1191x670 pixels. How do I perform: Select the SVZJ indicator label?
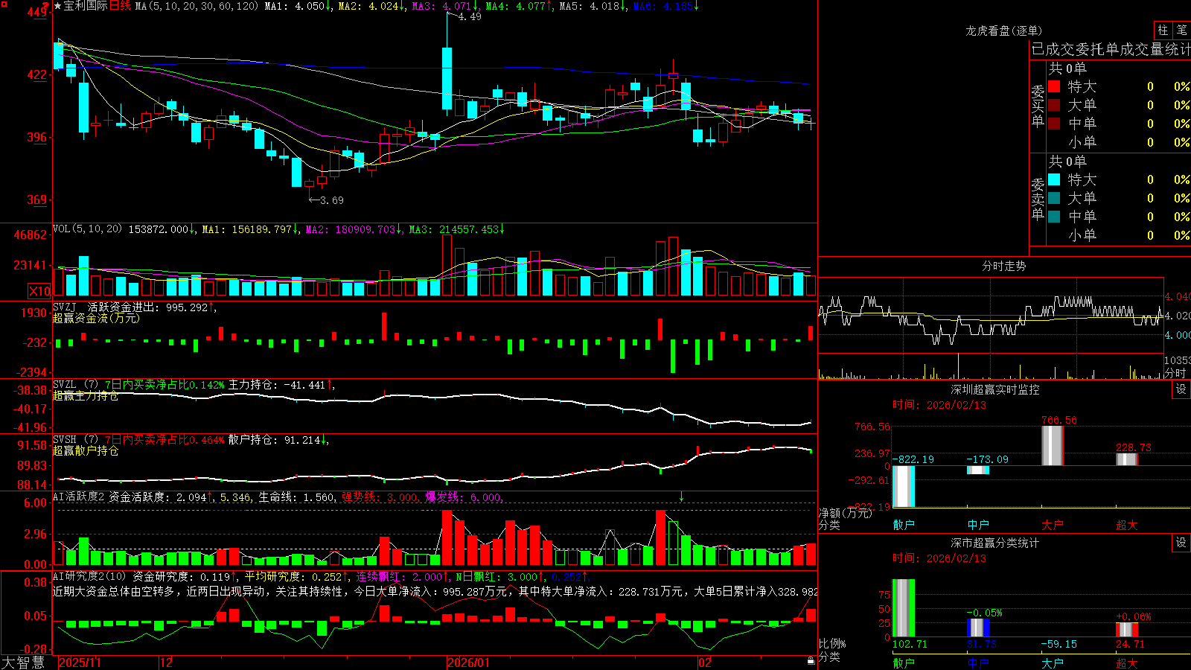point(64,307)
